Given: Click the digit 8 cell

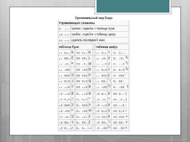Looking at the screenshot, I should (109, 105).
